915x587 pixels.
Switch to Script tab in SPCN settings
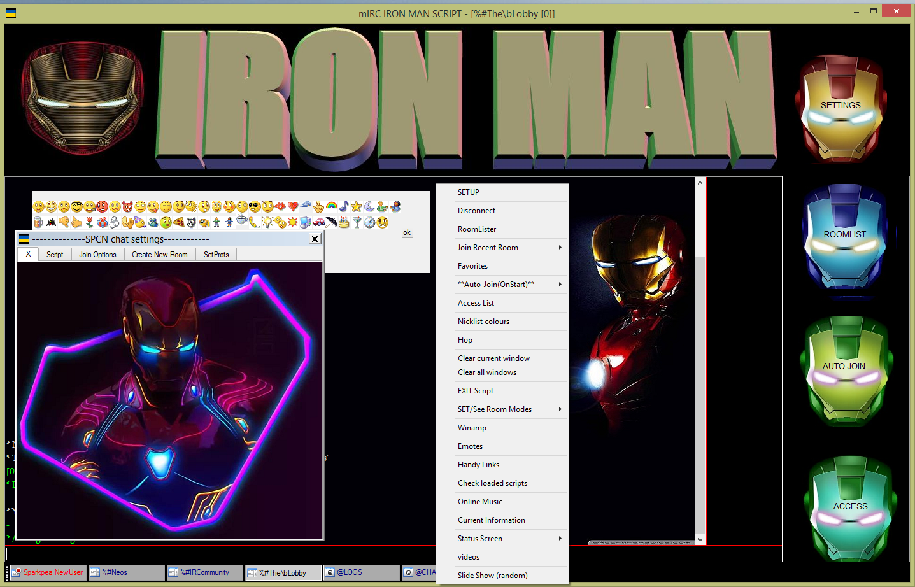point(55,255)
